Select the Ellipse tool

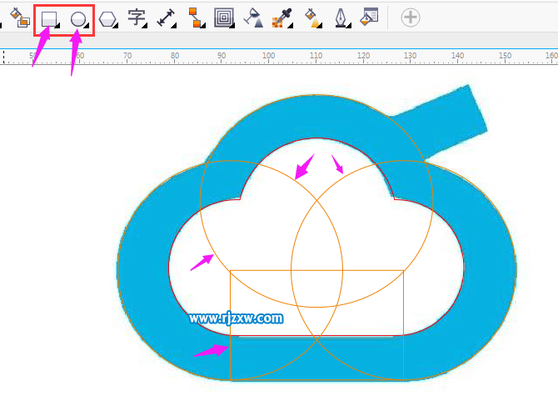click(79, 19)
